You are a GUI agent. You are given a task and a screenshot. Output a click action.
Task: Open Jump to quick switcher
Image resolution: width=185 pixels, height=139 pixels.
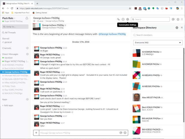[x=15, y=26]
